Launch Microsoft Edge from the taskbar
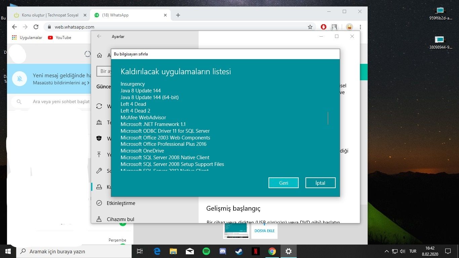459x258 pixels. tap(157, 251)
